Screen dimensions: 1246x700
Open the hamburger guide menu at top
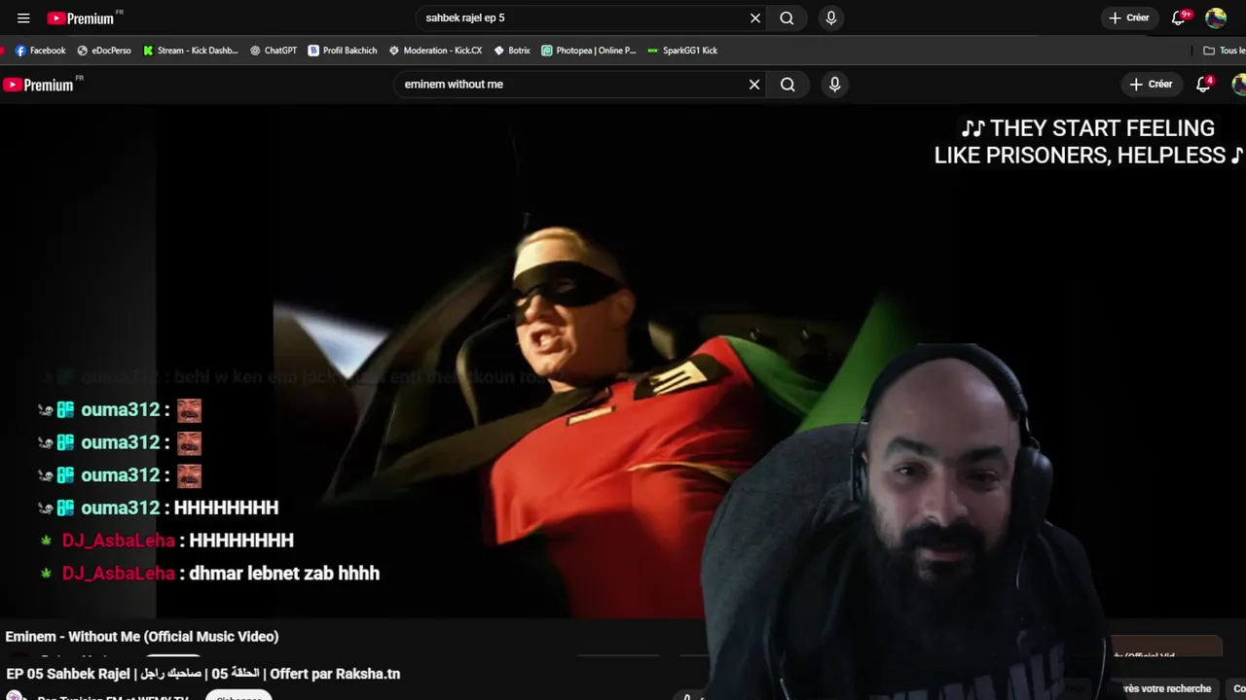23,17
